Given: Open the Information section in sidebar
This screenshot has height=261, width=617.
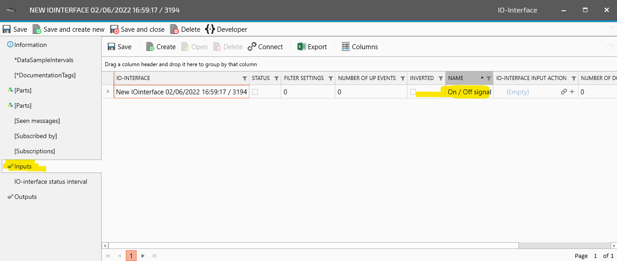Looking at the screenshot, I should point(30,45).
